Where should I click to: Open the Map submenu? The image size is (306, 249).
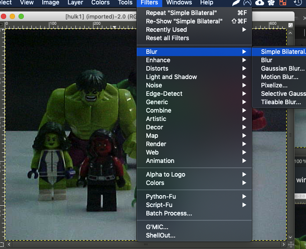coord(194,136)
